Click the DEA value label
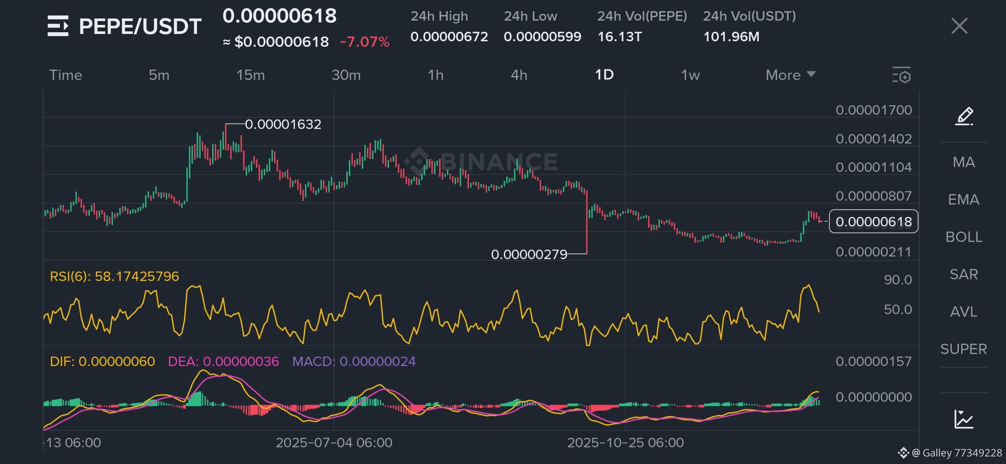Image resolution: width=1006 pixels, height=464 pixels. click(224, 361)
